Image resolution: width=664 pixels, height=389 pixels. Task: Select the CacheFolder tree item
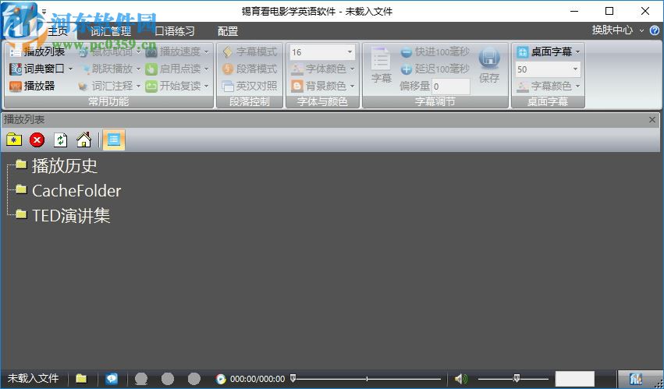76,190
